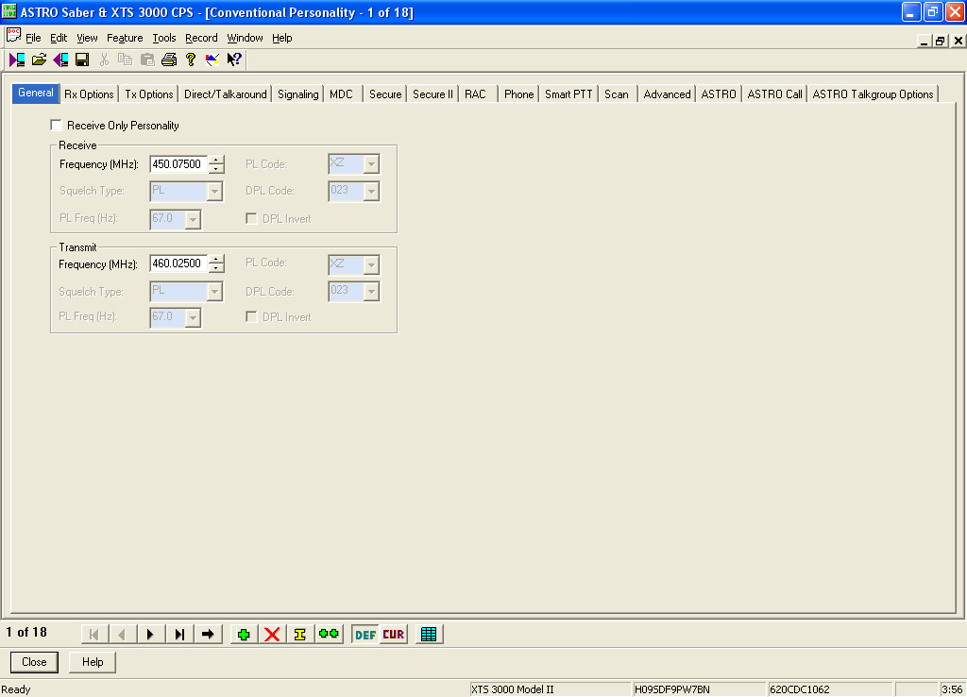Switch to ASTRO Call tab
967x697 pixels.
coord(774,94)
